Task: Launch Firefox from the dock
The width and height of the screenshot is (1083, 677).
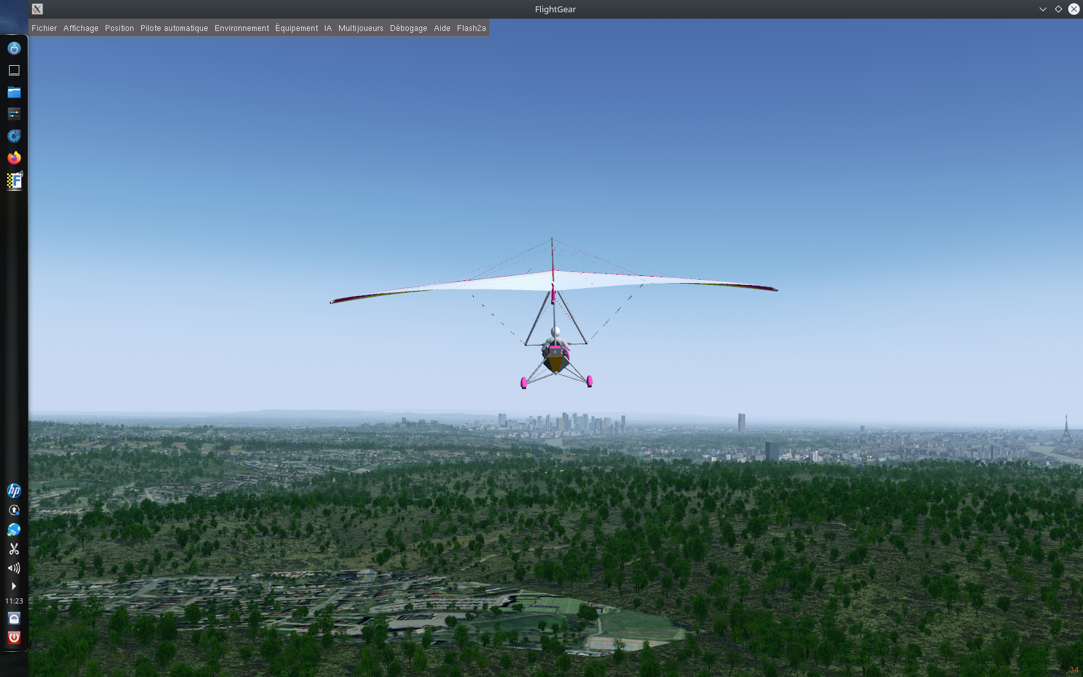Action: coord(14,158)
